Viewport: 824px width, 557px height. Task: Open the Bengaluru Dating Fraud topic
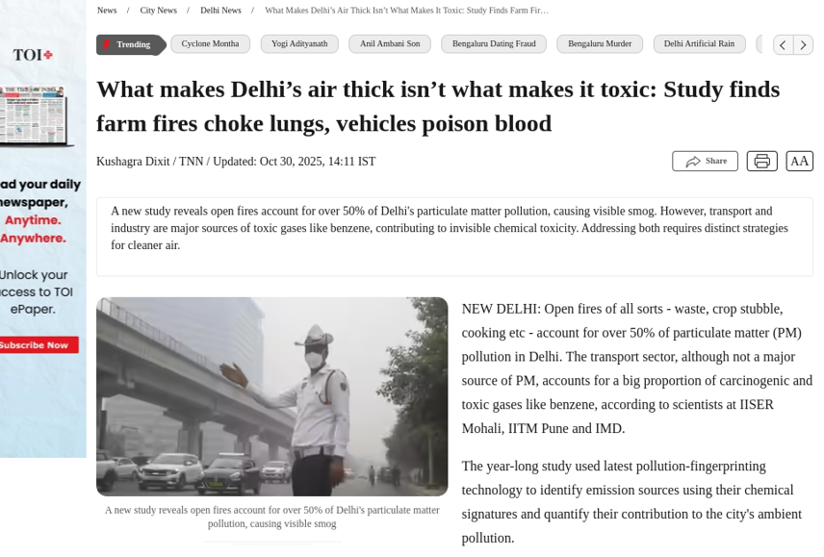(494, 44)
